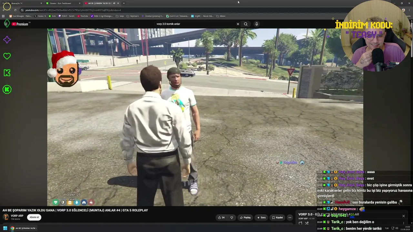Expand the KeyGivers bookmarks folder
The height and width of the screenshot is (232, 413).
(133, 16)
